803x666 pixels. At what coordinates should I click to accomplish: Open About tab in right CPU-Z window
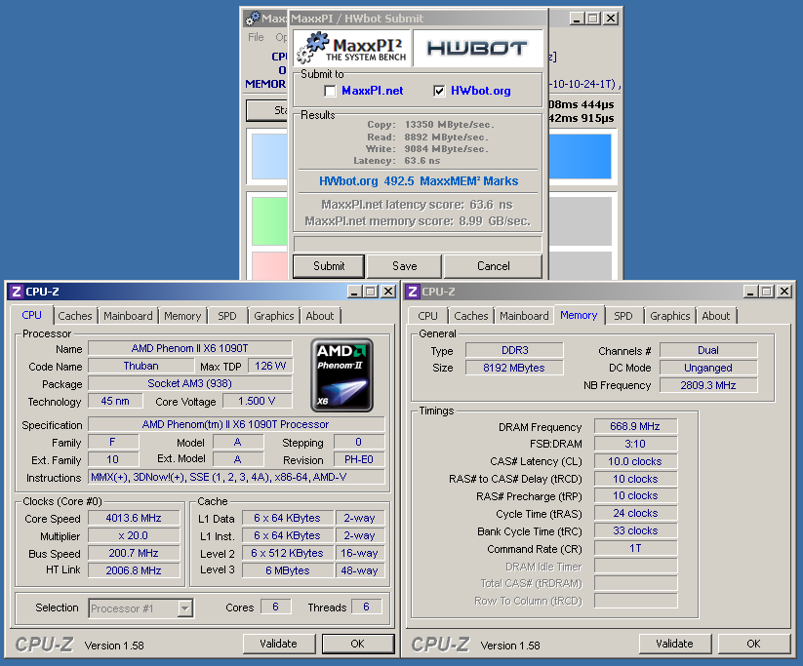pos(716,316)
